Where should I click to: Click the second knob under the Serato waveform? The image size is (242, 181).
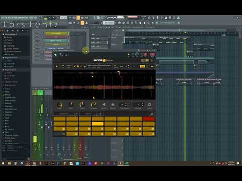tap(71, 104)
